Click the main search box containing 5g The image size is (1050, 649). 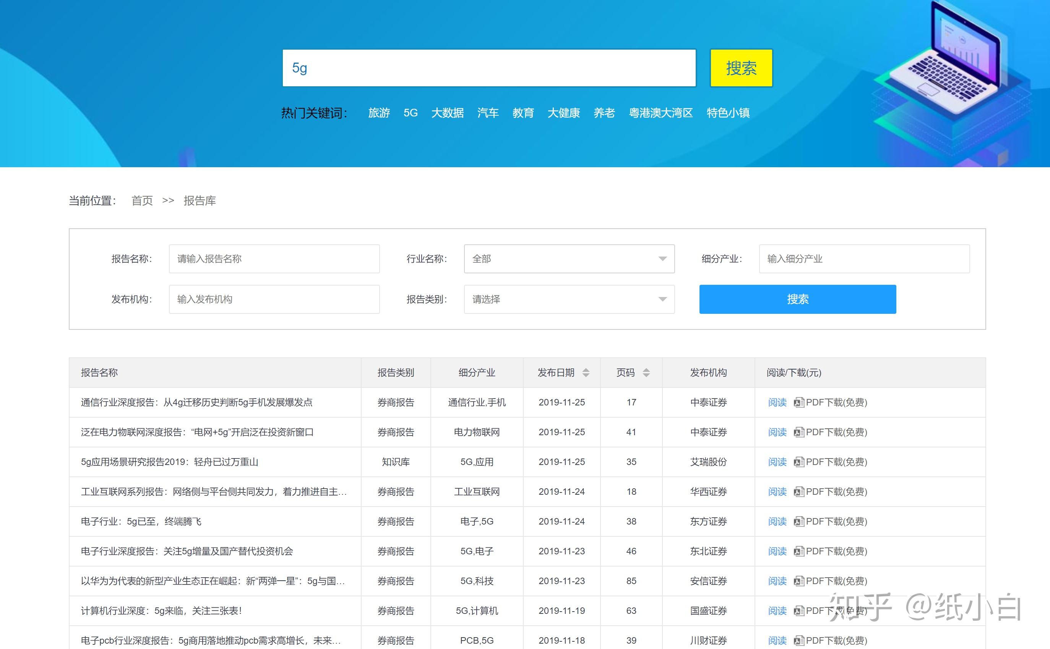(x=488, y=68)
